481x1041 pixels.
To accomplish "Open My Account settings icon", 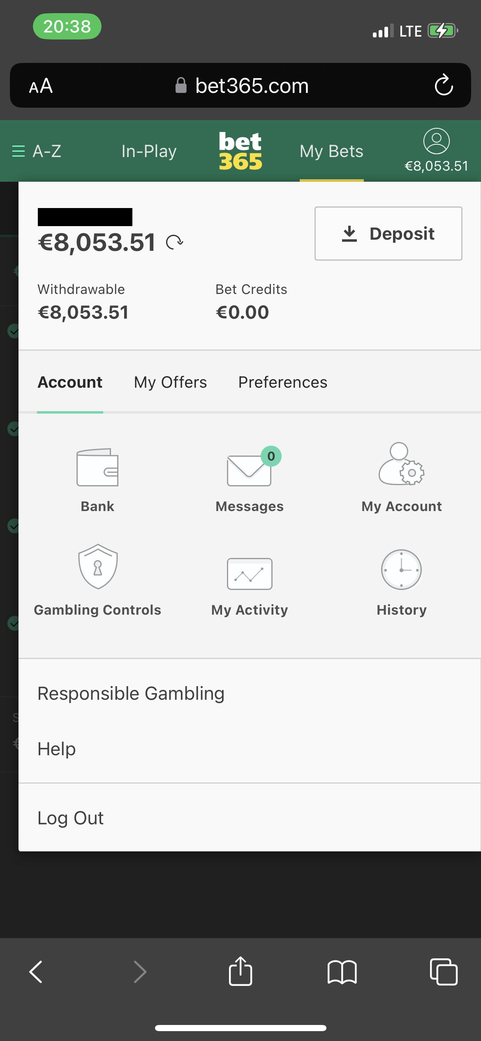I will [x=401, y=465].
